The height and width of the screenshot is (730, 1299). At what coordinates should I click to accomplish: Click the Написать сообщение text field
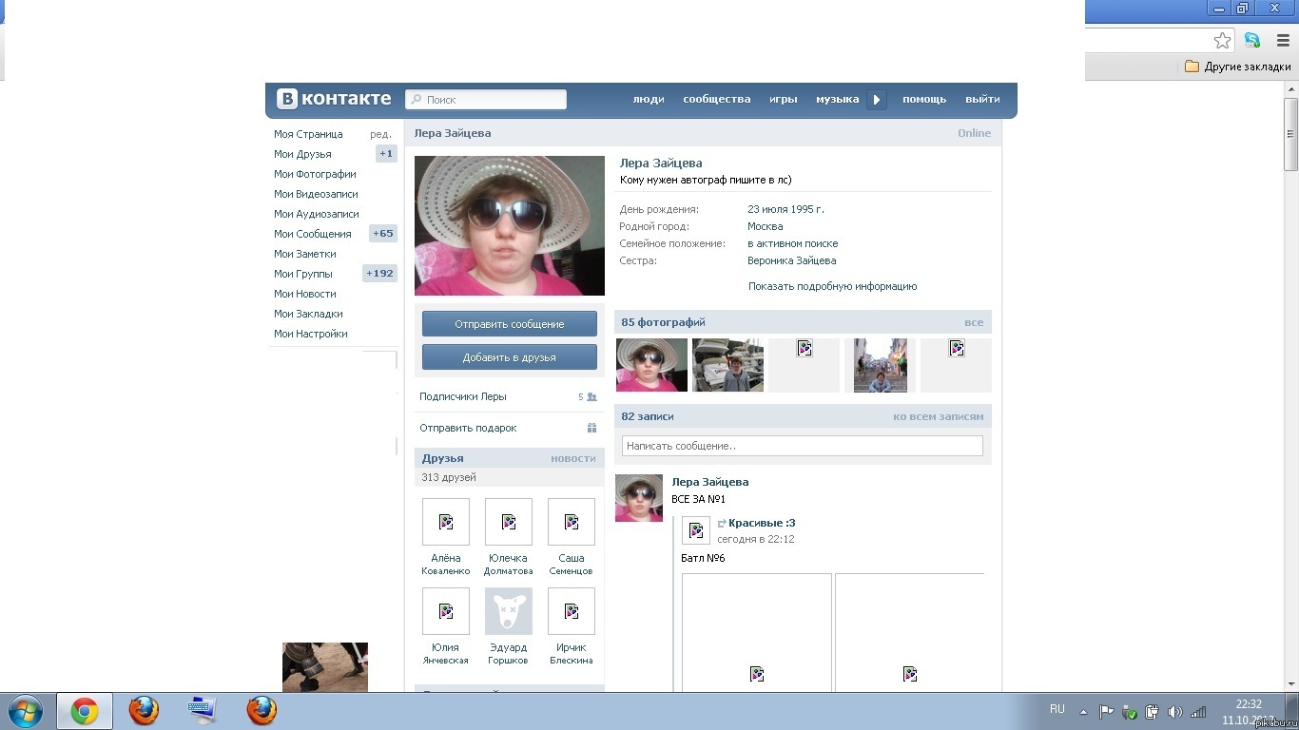pyautogui.click(x=802, y=446)
